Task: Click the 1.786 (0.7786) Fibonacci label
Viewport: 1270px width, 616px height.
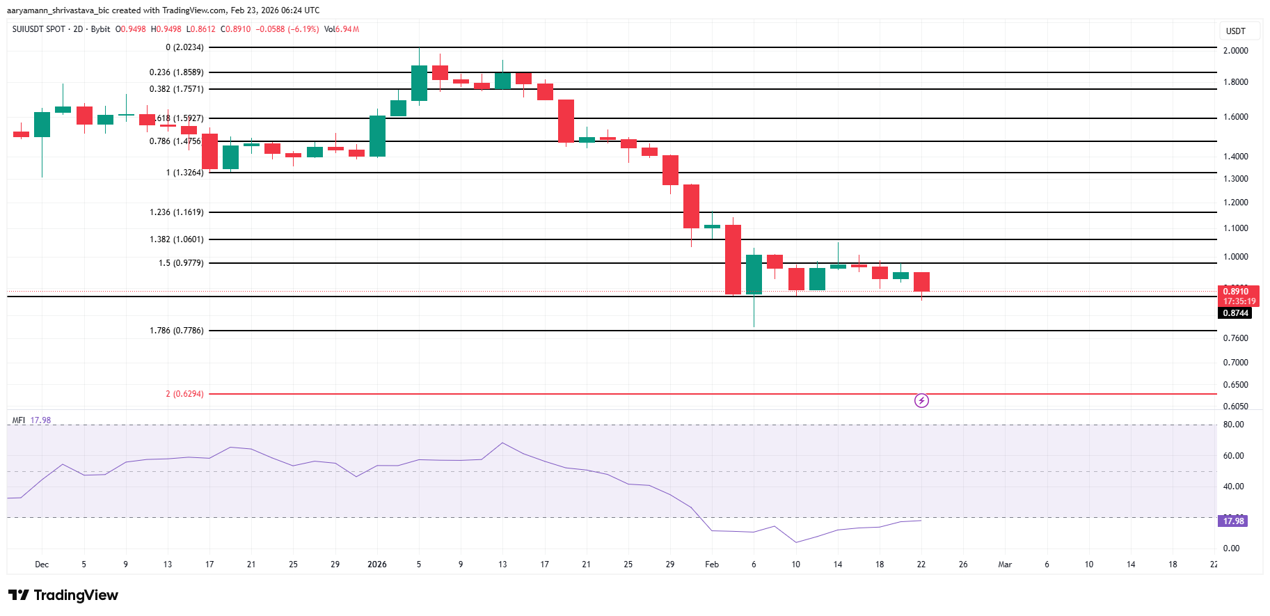Action: coord(177,331)
